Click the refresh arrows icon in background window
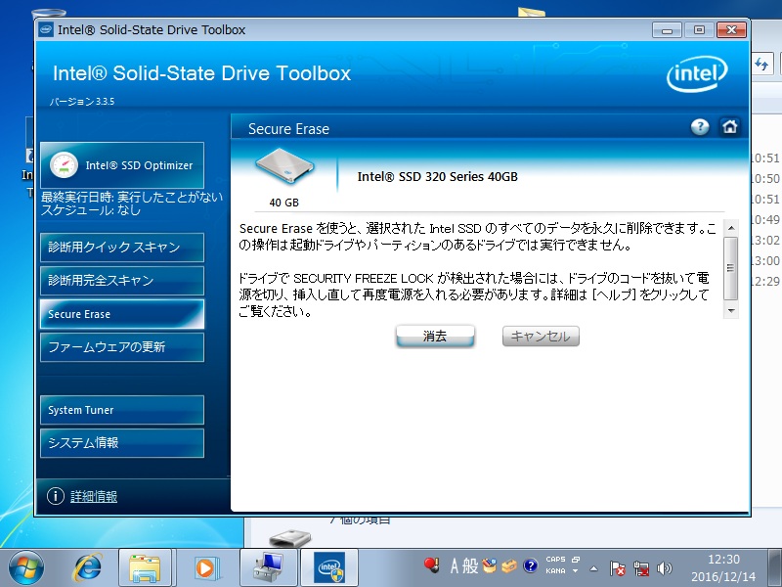 point(761,64)
